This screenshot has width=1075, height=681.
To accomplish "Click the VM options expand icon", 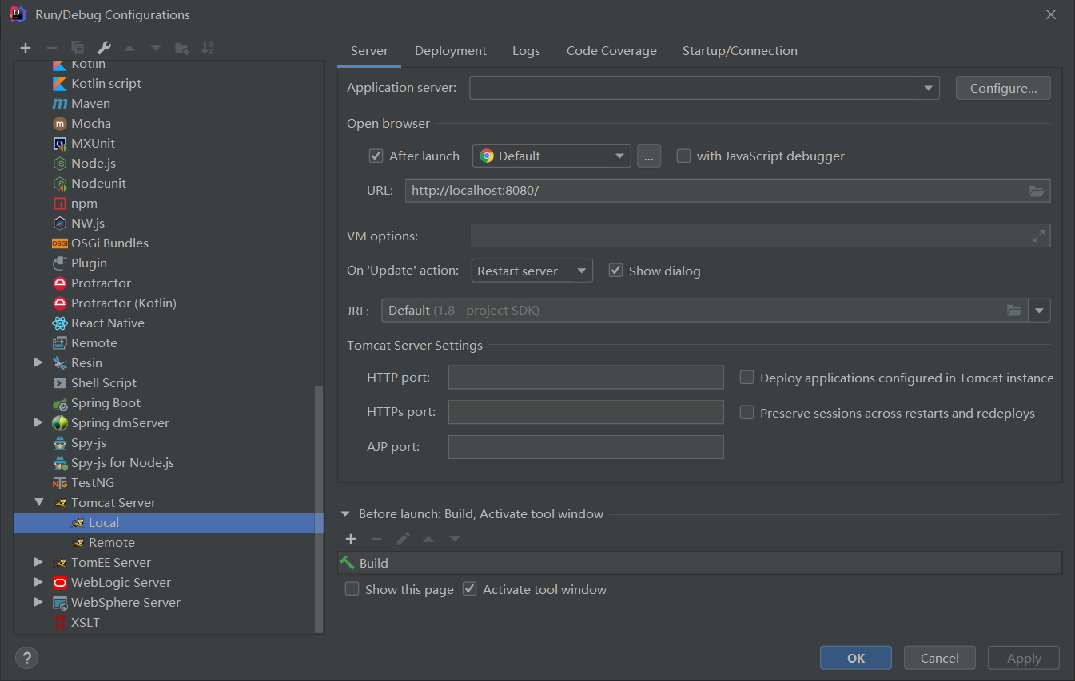I will pos(1038,236).
